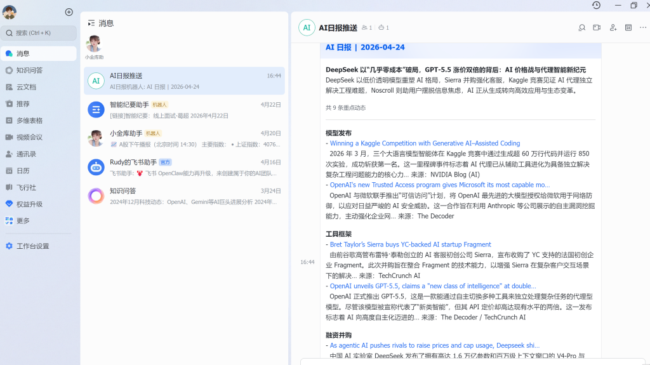This screenshot has width=650, height=365.
Task: Click the plus create button
Action: click(69, 12)
